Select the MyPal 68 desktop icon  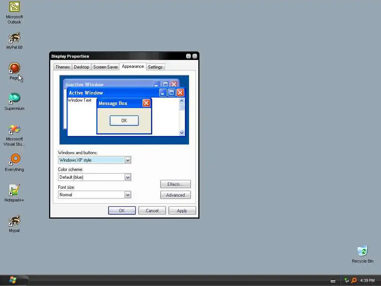[15, 41]
